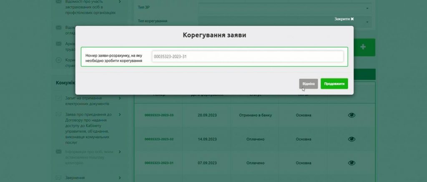Open application link 00035323-2023-33

coord(159,115)
